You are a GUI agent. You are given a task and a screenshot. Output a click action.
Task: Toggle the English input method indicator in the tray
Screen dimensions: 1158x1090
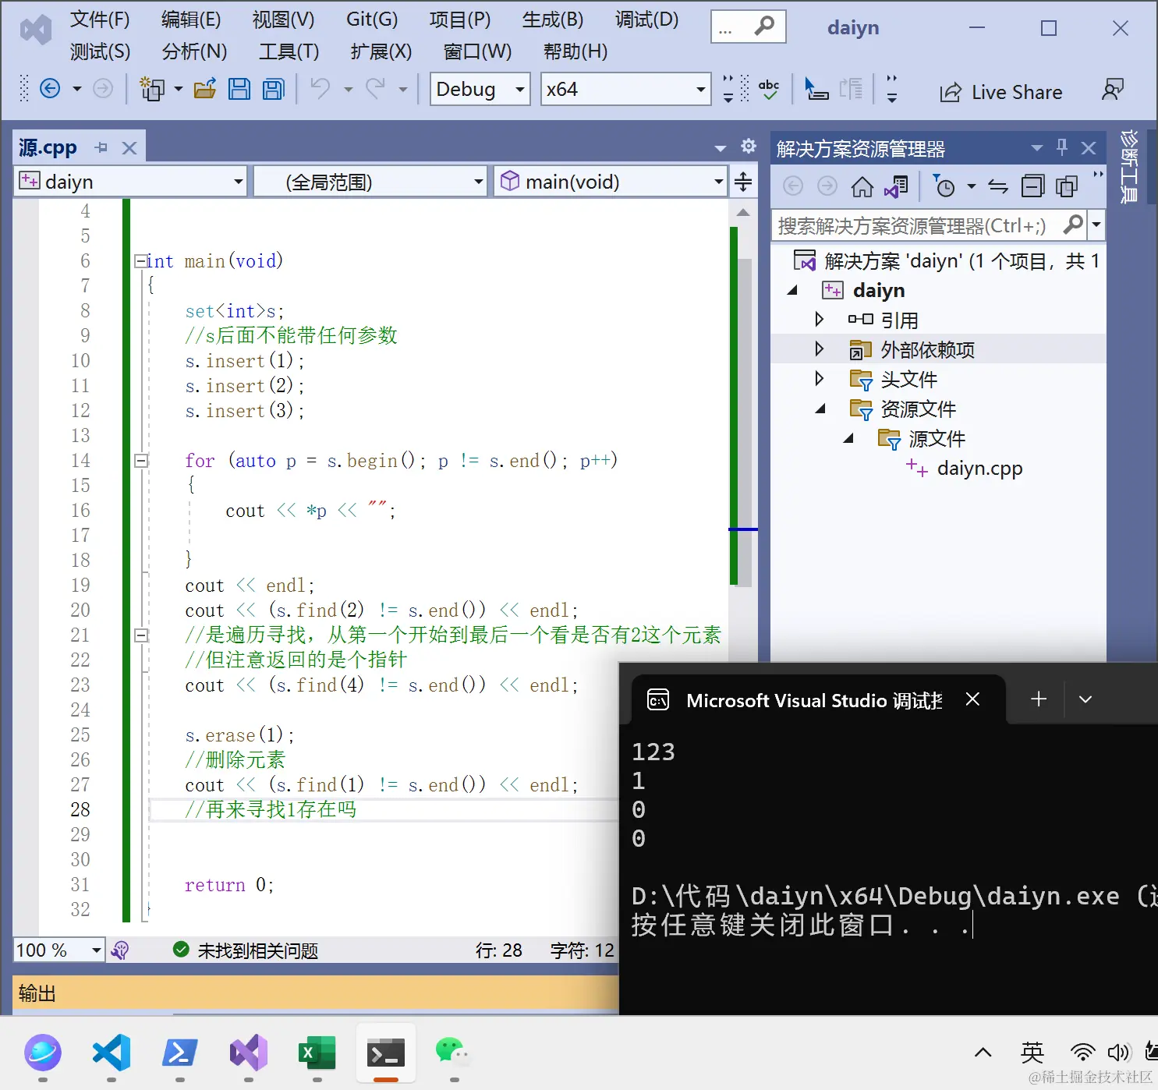[x=1032, y=1053]
